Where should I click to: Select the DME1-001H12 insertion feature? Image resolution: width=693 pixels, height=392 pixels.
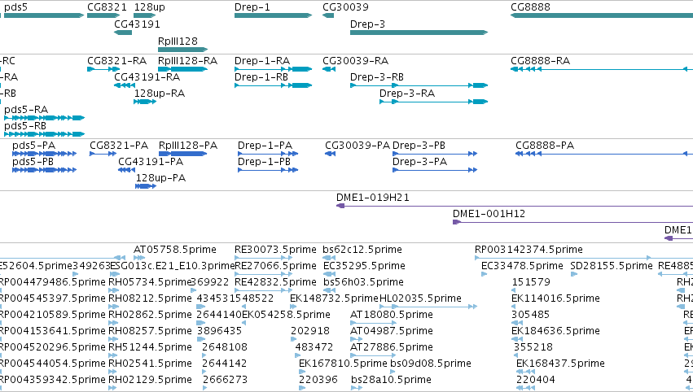click(x=572, y=222)
